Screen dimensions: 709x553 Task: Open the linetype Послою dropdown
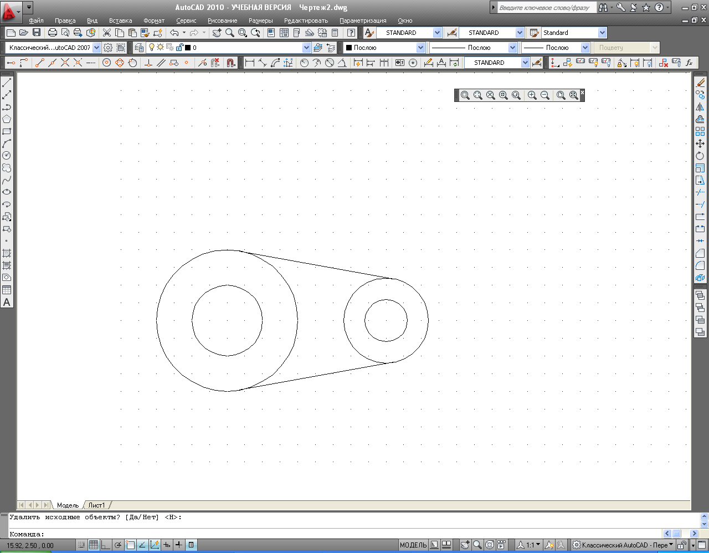pyautogui.click(x=512, y=48)
